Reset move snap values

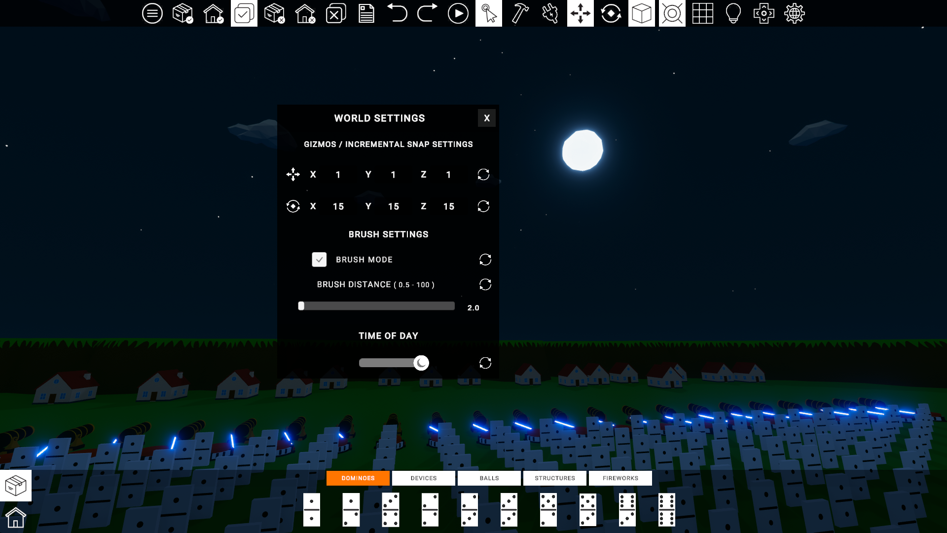click(x=483, y=174)
